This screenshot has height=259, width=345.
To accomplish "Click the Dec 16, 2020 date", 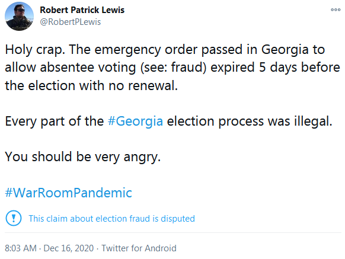I will click(69, 248).
